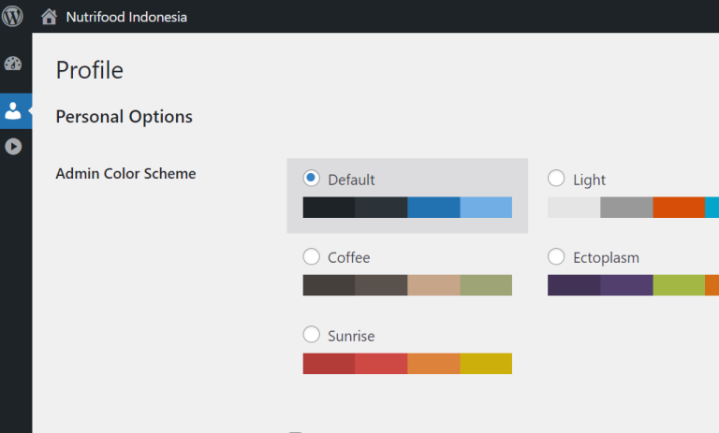
Task: Click the Sunrise label text
Action: pyautogui.click(x=351, y=336)
